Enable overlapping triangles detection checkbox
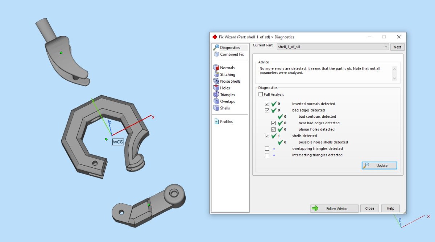Image resolution: width=435 pixels, height=242 pixels. (x=267, y=149)
